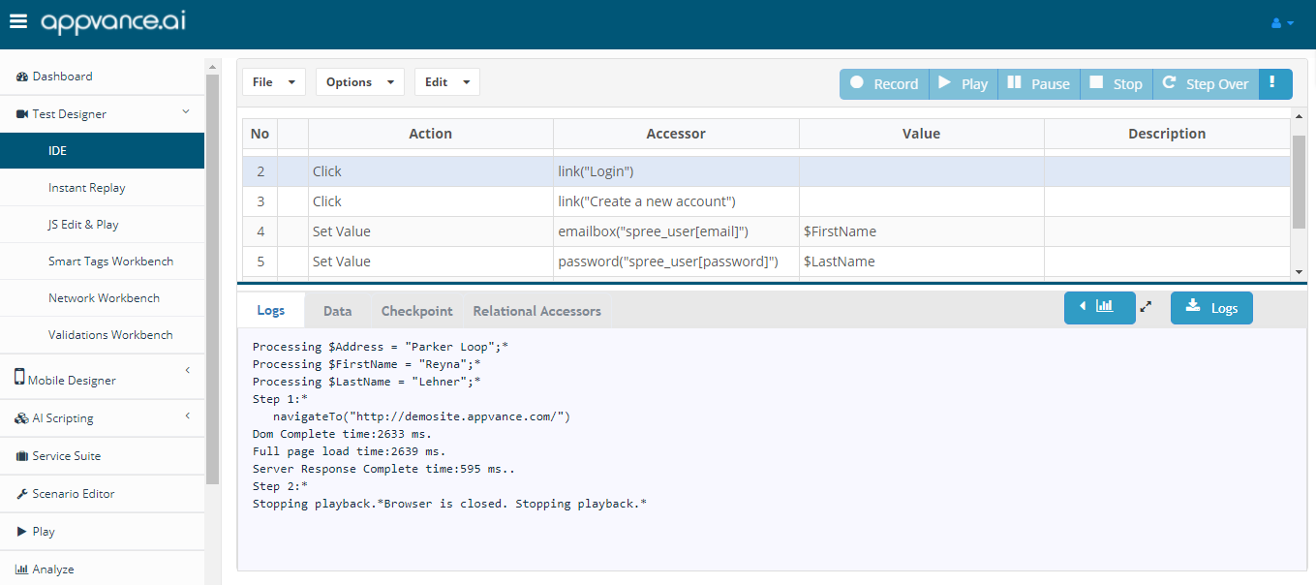
Task: Switch to the Checkpoint tab
Action: 416,311
